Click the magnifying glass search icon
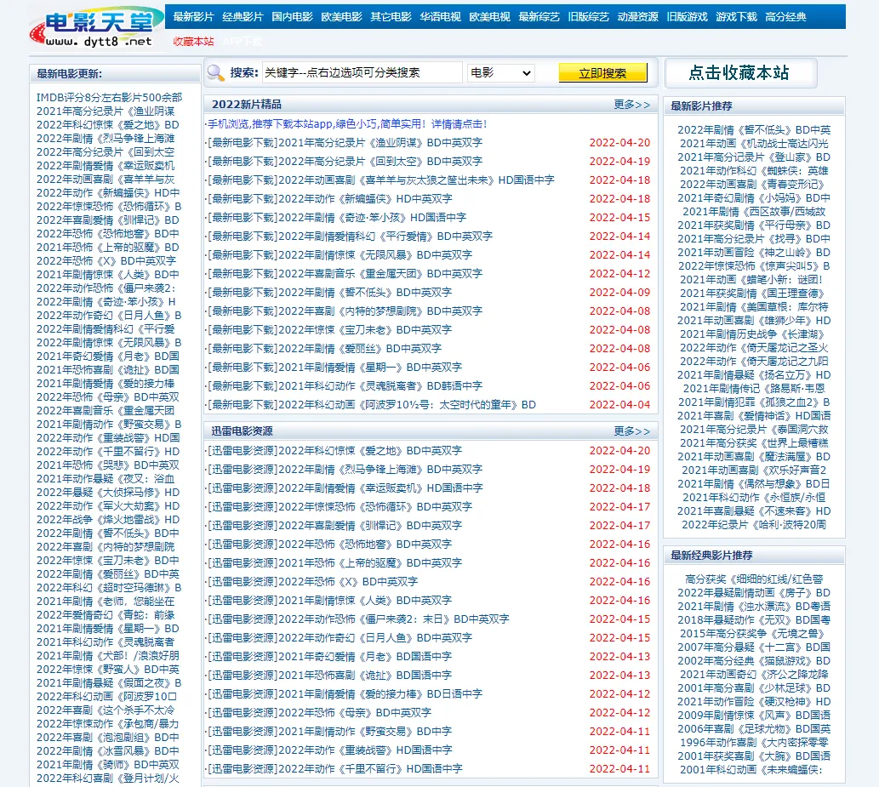 [216, 73]
